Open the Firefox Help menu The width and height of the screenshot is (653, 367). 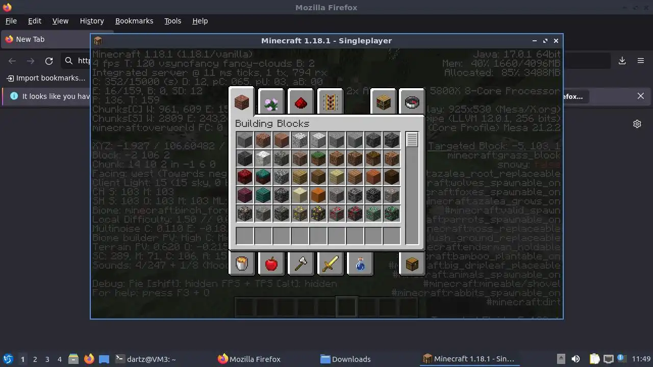(x=200, y=21)
